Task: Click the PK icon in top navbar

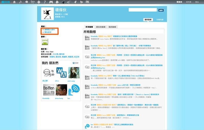Action: pos(87,2)
